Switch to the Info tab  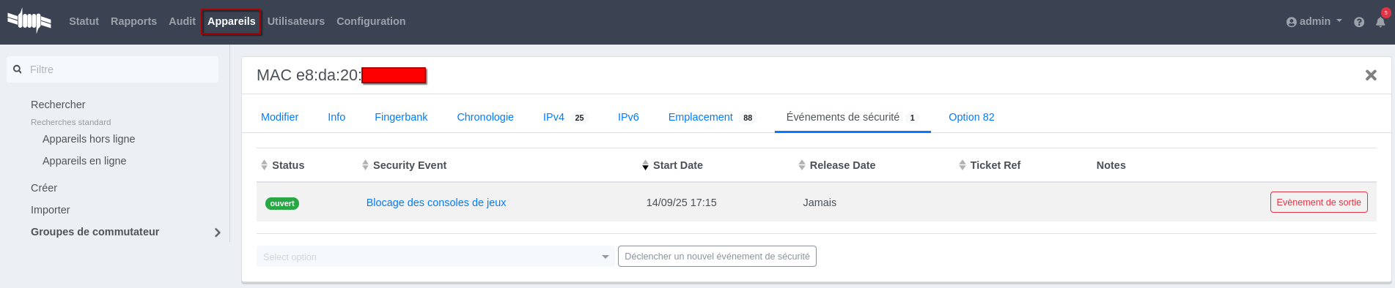pos(336,117)
